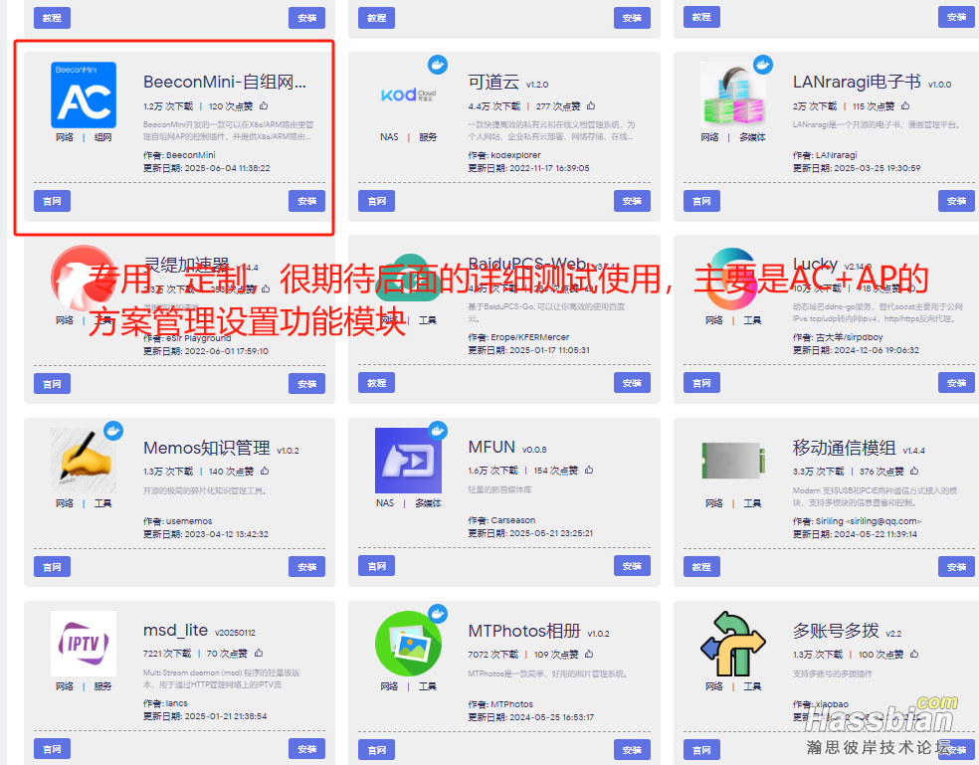Image resolution: width=979 pixels, height=765 pixels.
Task: Click the 多账号多拨 title
Action: pyautogui.click(x=836, y=631)
